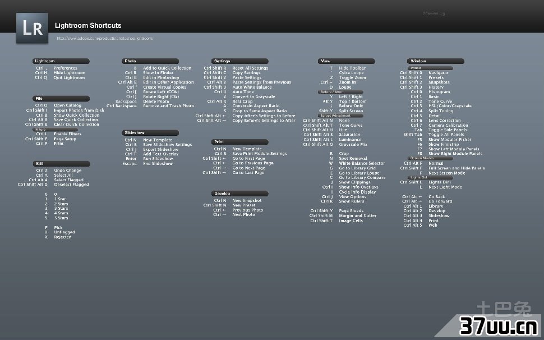Click 'White Balance Selector' entry
The width and height of the screenshot is (544, 340).
[362, 163]
